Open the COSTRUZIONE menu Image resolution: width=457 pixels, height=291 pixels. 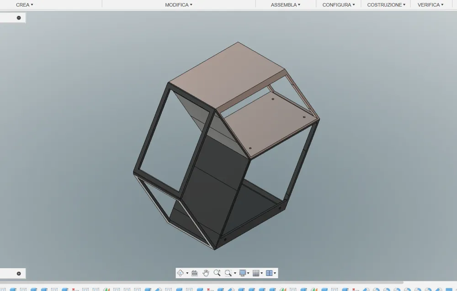386,5
